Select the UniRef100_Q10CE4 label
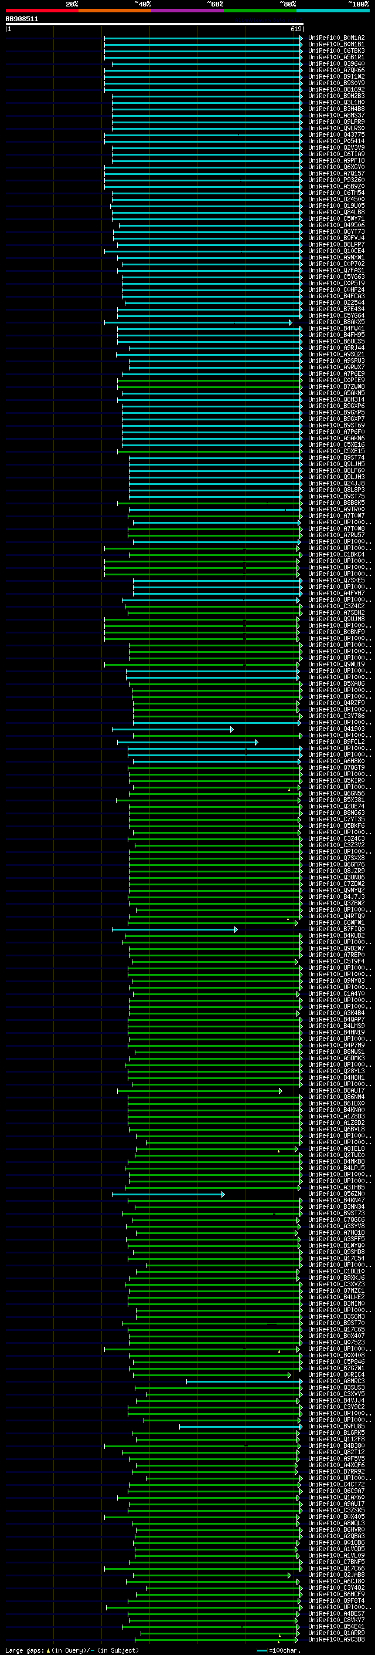 [336, 251]
